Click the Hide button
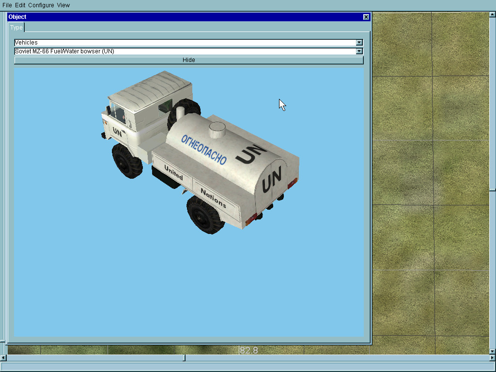Viewport: 496px width, 372px height. coord(189,60)
